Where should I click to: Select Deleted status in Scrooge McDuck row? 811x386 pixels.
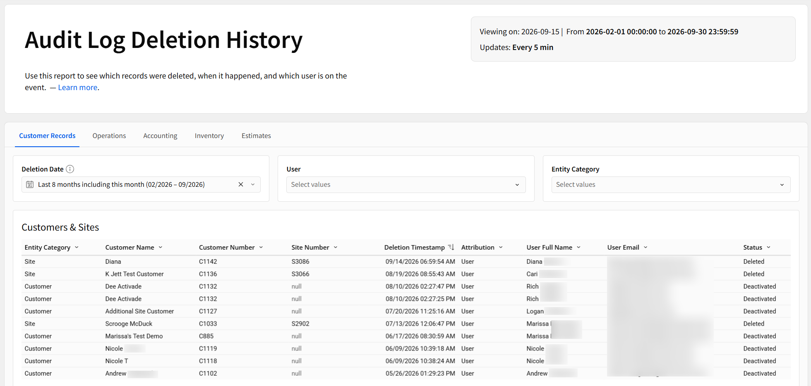[x=753, y=324]
